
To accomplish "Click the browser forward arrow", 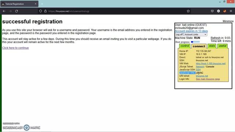I will [x=10, y=11].
